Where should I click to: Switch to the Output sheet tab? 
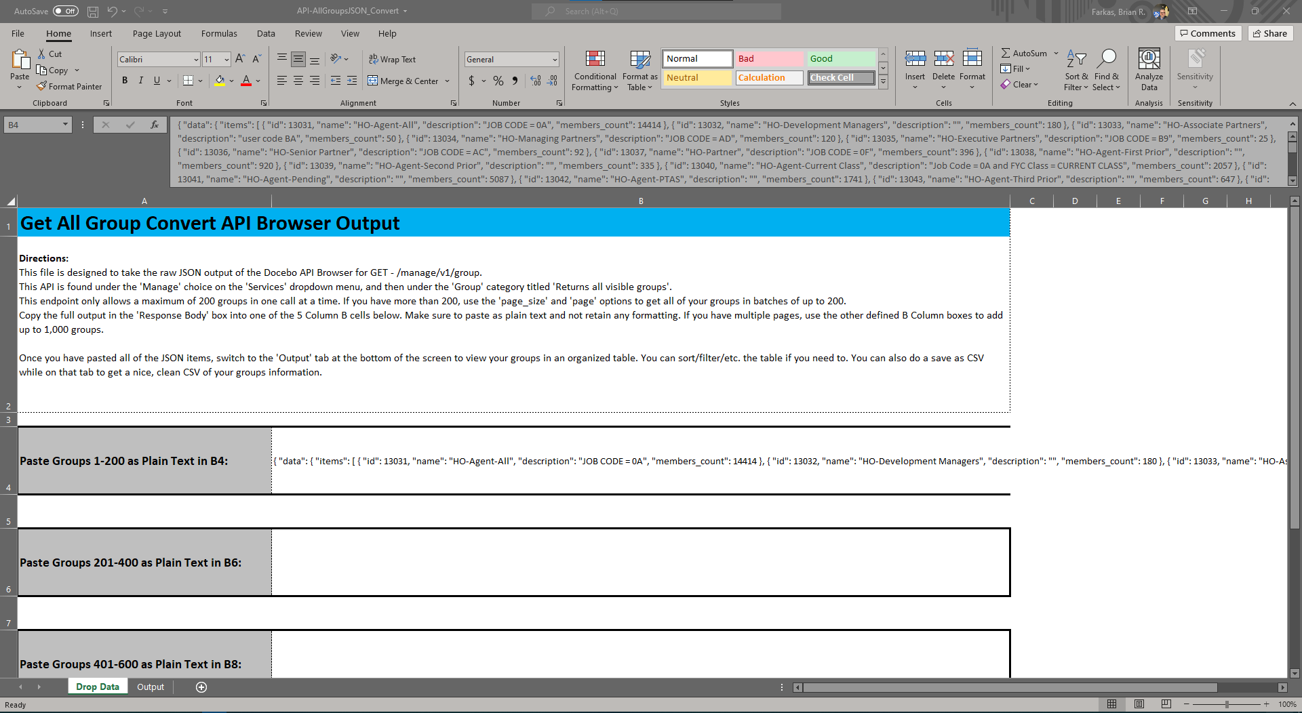coord(151,687)
